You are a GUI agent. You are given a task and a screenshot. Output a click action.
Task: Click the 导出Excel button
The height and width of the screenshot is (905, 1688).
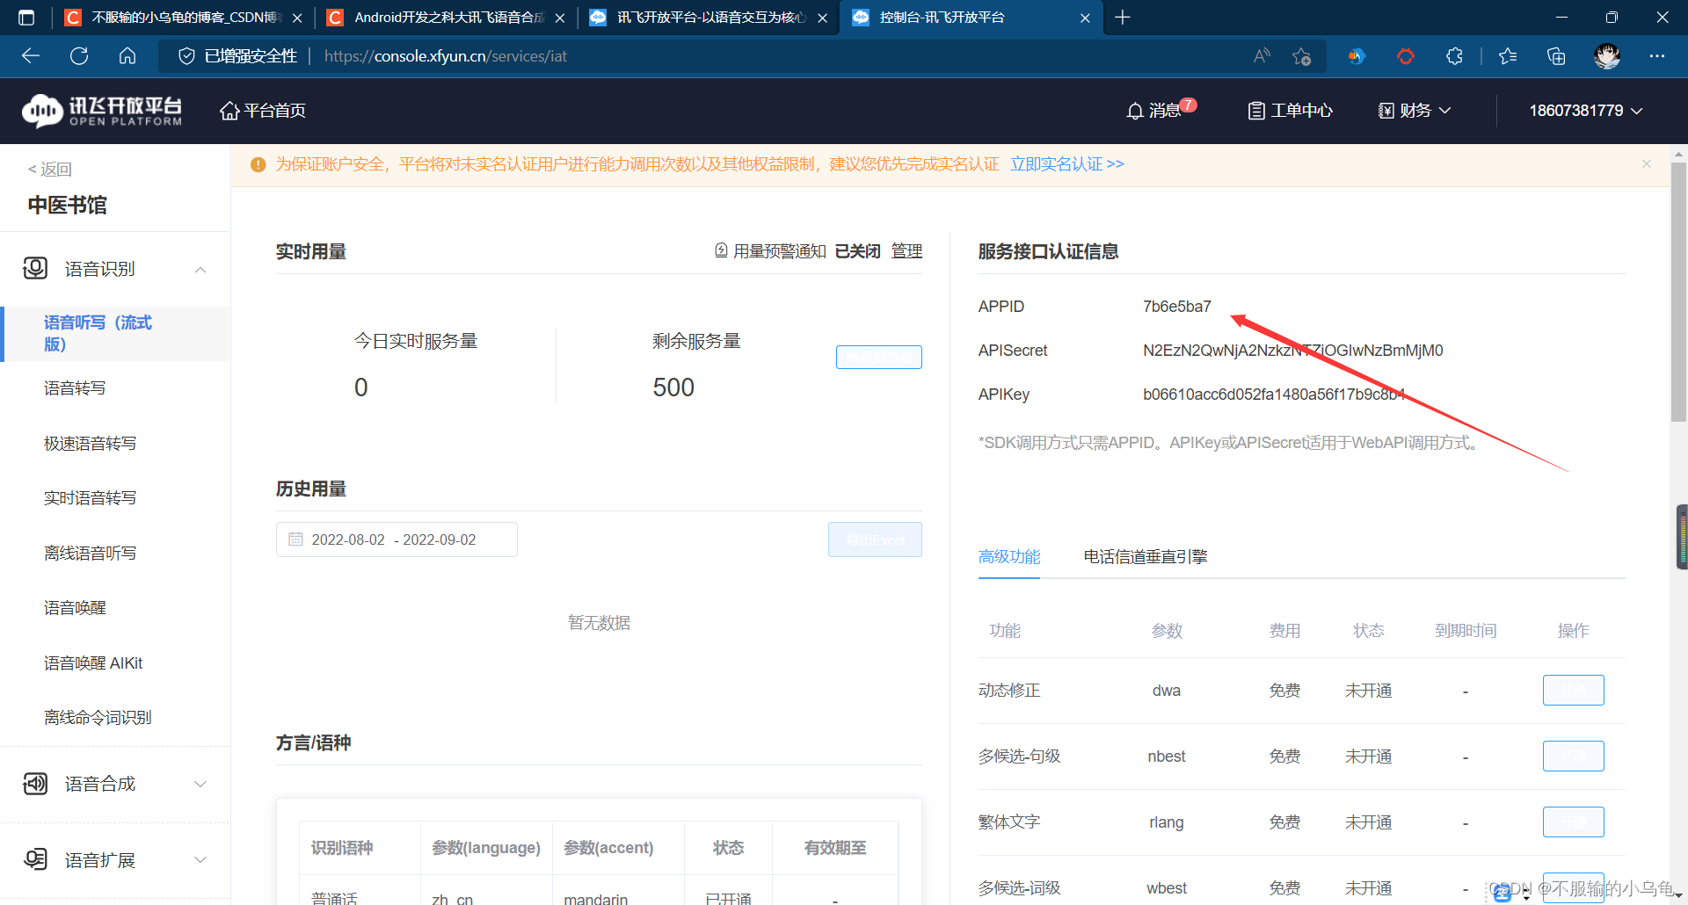click(x=875, y=539)
